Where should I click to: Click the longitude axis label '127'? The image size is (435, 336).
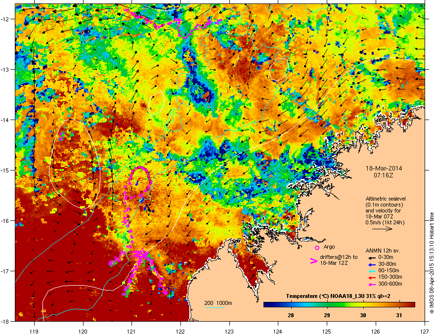425,332
